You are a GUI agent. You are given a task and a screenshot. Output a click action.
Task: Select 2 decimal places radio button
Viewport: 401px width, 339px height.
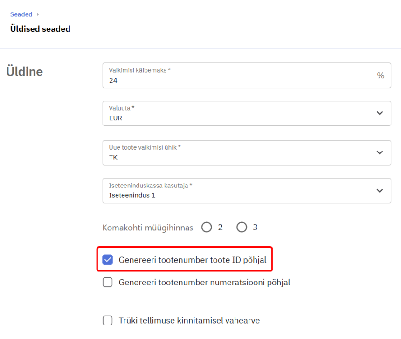[x=207, y=228]
